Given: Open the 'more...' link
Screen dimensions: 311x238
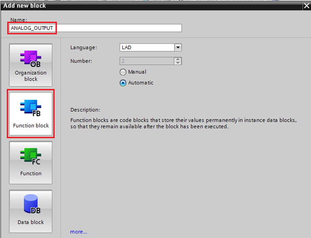Looking at the screenshot, I should point(79,232).
